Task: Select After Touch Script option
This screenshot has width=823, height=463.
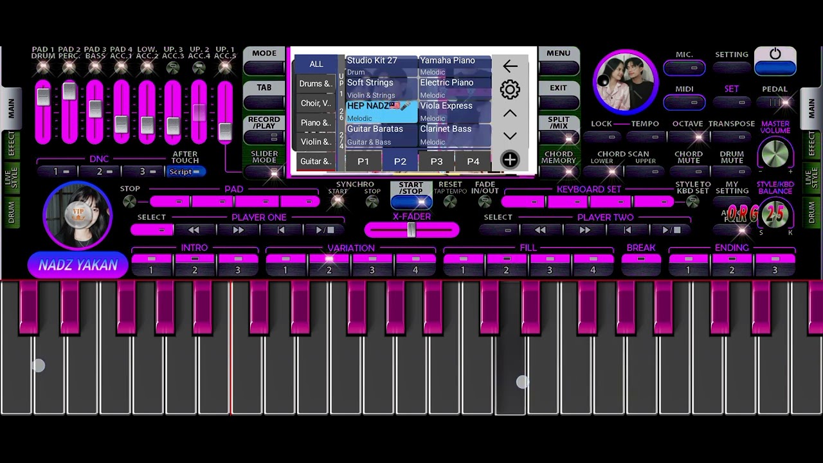Action: [186, 172]
